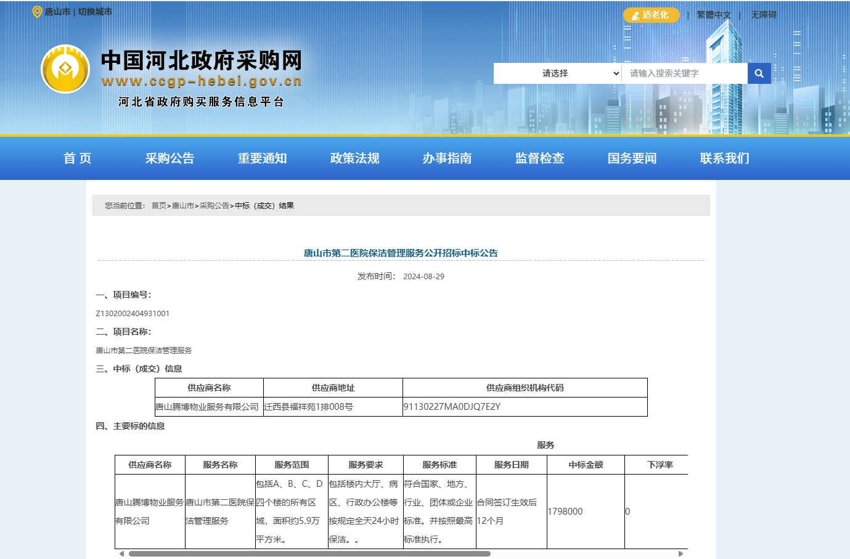Click organization code 91130227MA0DJQ7E2Y
This screenshot has width=850, height=559.
pyautogui.click(x=452, y=407)
